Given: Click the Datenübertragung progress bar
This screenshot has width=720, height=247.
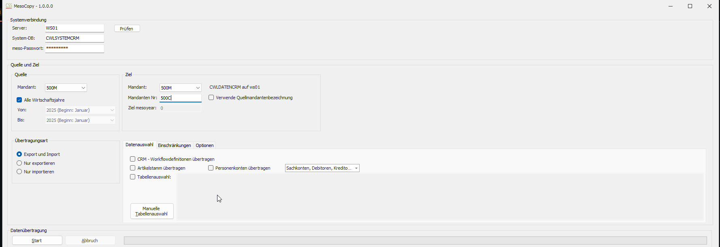Looking at the screenshot, I should click(415, 241).
